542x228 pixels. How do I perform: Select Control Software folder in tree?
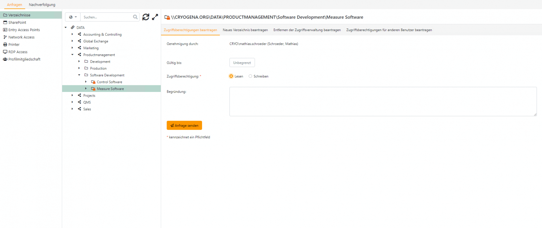coord(109,82)
